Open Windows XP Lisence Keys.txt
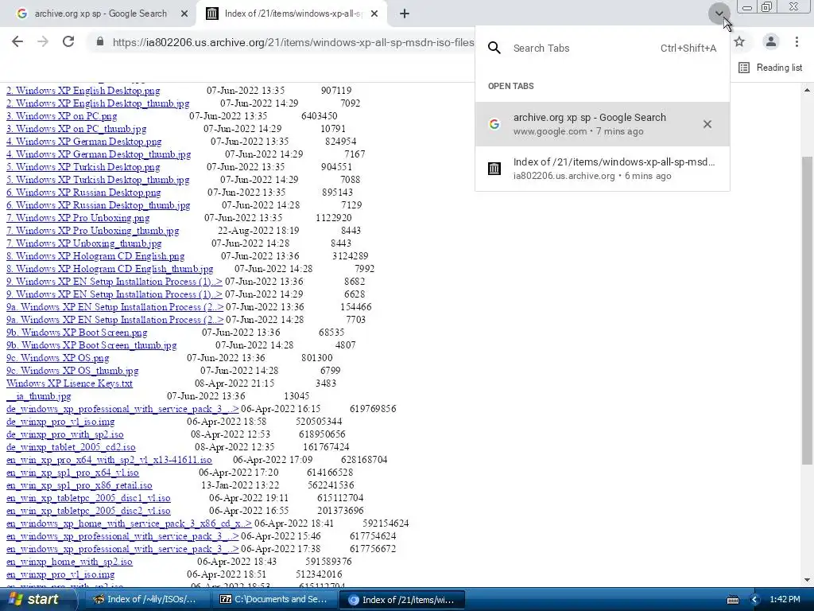The image size is (814, 611). pyautogui.click(x=69, y=383)
